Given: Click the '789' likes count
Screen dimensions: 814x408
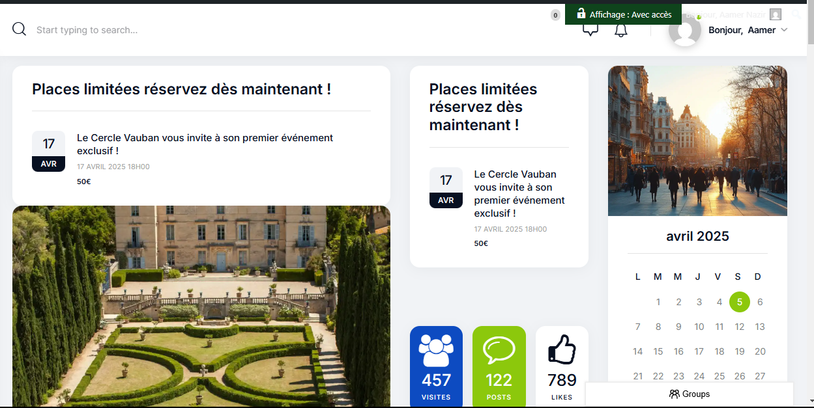Looking at the screenshot, I should coord(562,380).
